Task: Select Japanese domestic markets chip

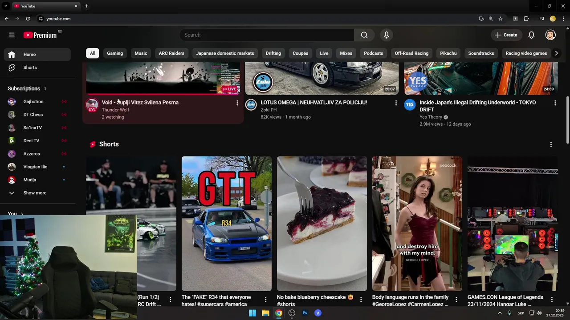Action: pyautogui.click(x=225, y=53)
